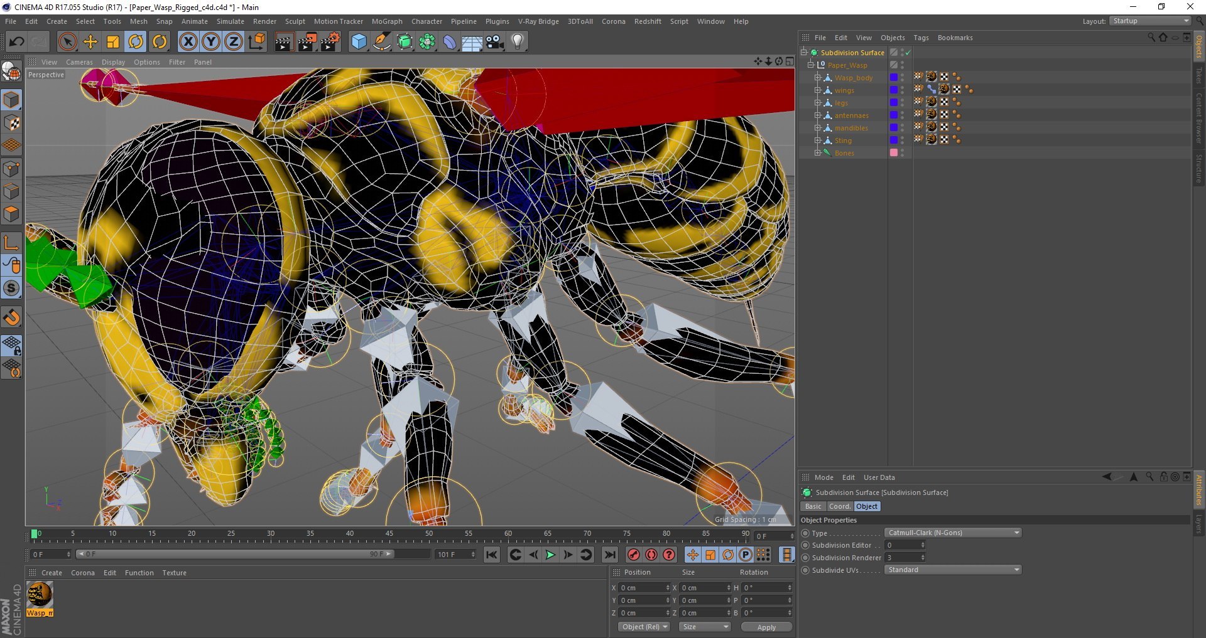Add a Camera object
The image size is (1206, 638).
tap(495, 42)
